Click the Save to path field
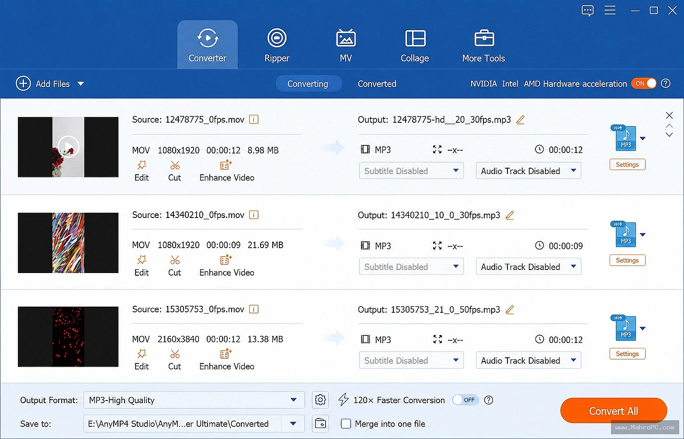 pyautogui.click(x=182, y=424)
